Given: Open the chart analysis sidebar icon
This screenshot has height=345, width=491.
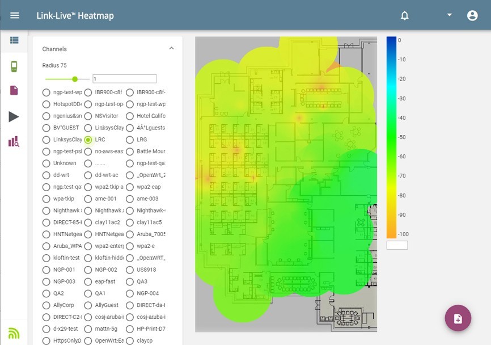Looking at the screenshot, I should click(x=14, y=142).
